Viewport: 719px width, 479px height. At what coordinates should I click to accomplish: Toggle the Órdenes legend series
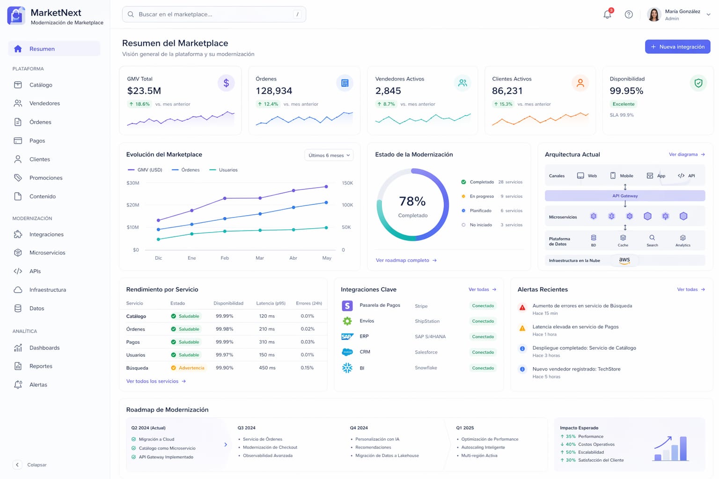coord(186,170)
